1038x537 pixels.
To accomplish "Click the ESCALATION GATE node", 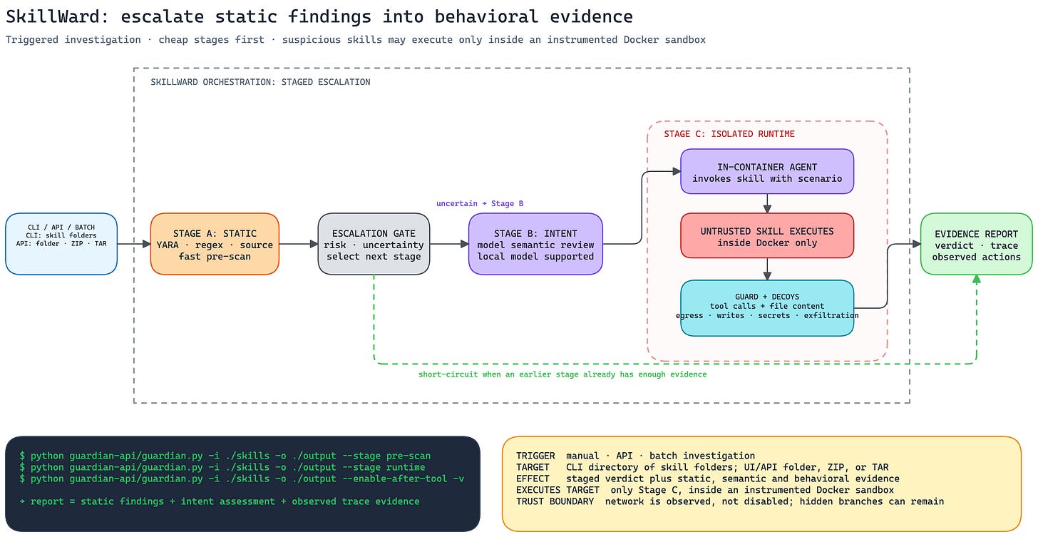I will (x=374, y=244).
